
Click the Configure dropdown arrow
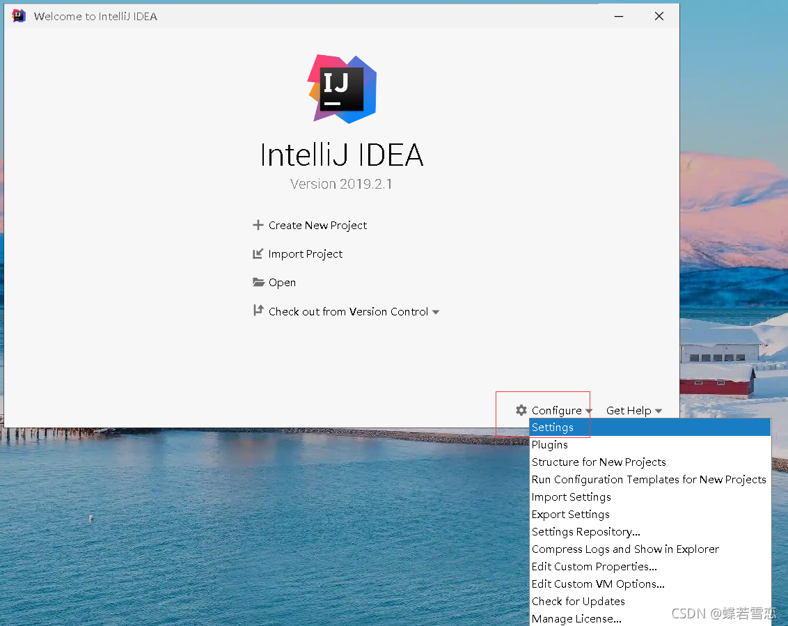588,412
